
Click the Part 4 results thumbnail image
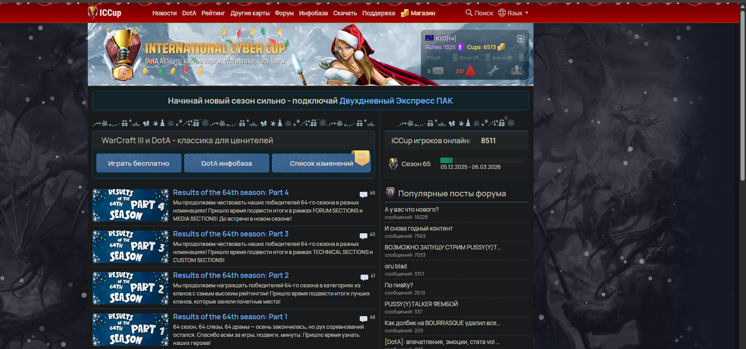point(131,205)
